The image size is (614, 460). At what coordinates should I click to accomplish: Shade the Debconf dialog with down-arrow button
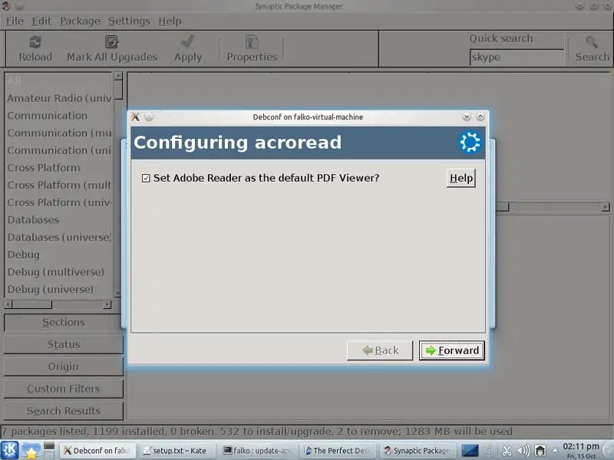pos(467,117)
